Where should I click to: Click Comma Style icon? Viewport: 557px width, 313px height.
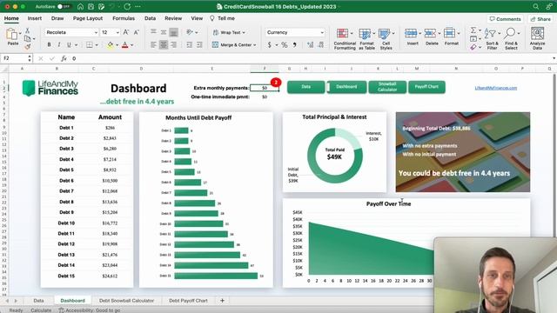click(294, 44)
